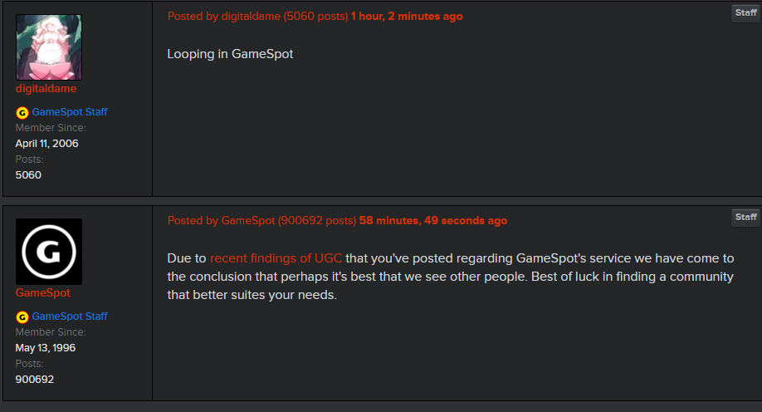Click digitaldame's post count 5060
The width and height of the screenshot is (762, 412).
coord(28,175)
